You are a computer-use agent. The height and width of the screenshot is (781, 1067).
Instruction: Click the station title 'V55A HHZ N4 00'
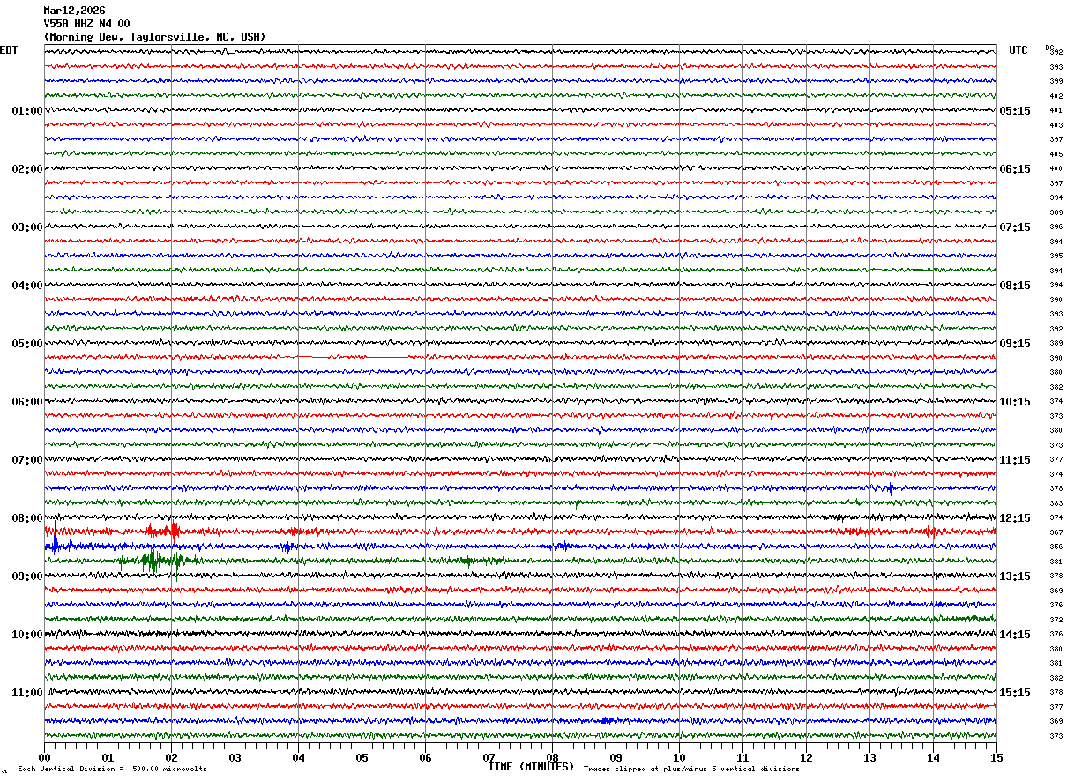coord(86,24)
